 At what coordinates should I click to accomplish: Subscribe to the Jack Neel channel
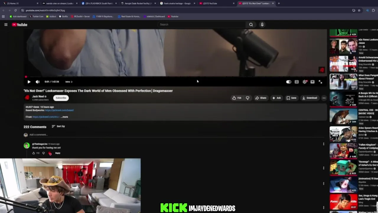[x=61, y=98]
